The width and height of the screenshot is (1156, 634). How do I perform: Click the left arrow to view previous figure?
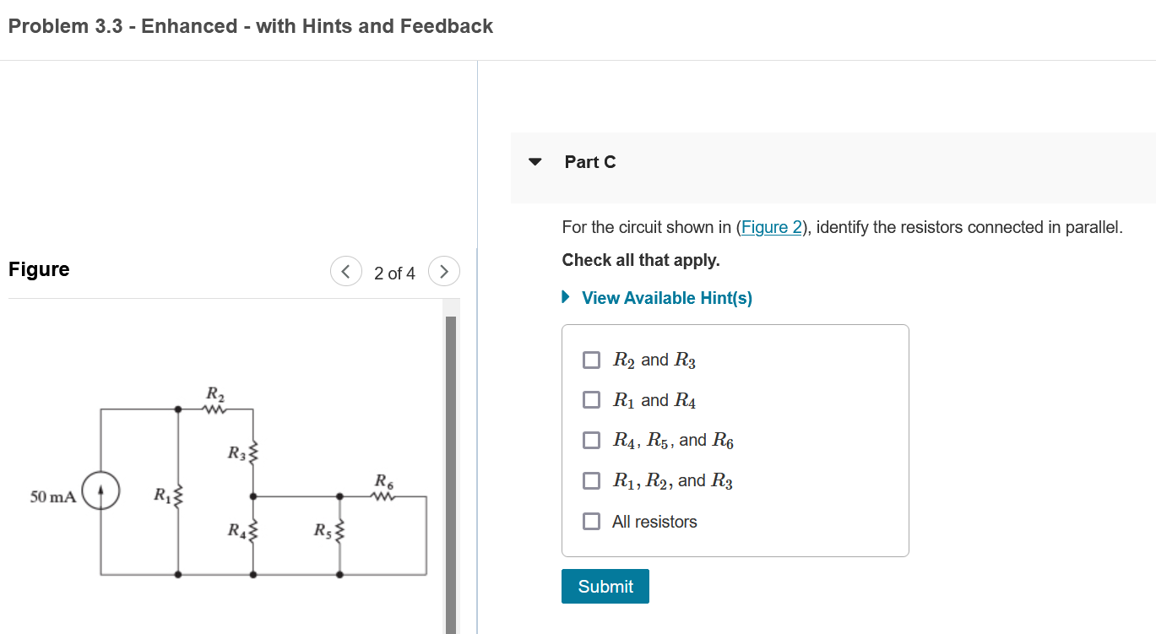pos(345,271)
